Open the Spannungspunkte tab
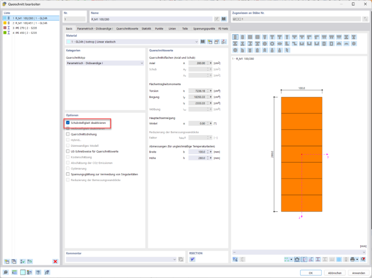Screen dimensions: 372x278 point(204,28)
